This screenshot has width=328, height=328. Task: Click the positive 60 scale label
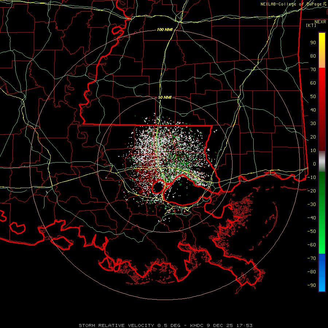click(313, 83)
